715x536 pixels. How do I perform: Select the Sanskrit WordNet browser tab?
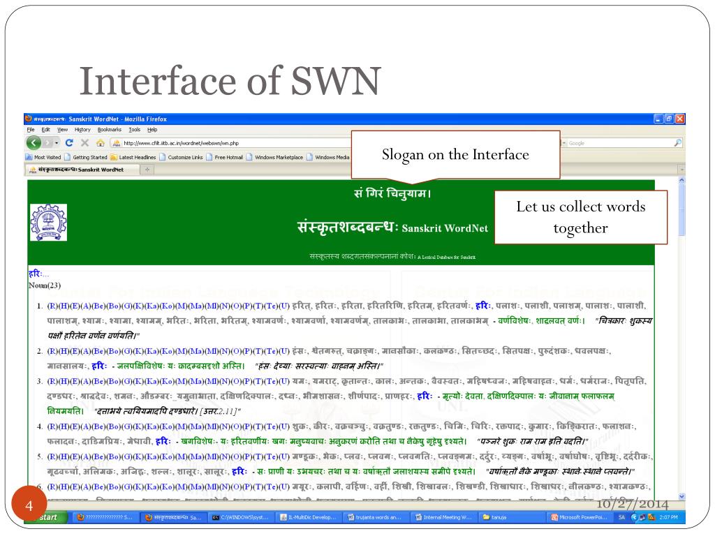tap(82, 170)
